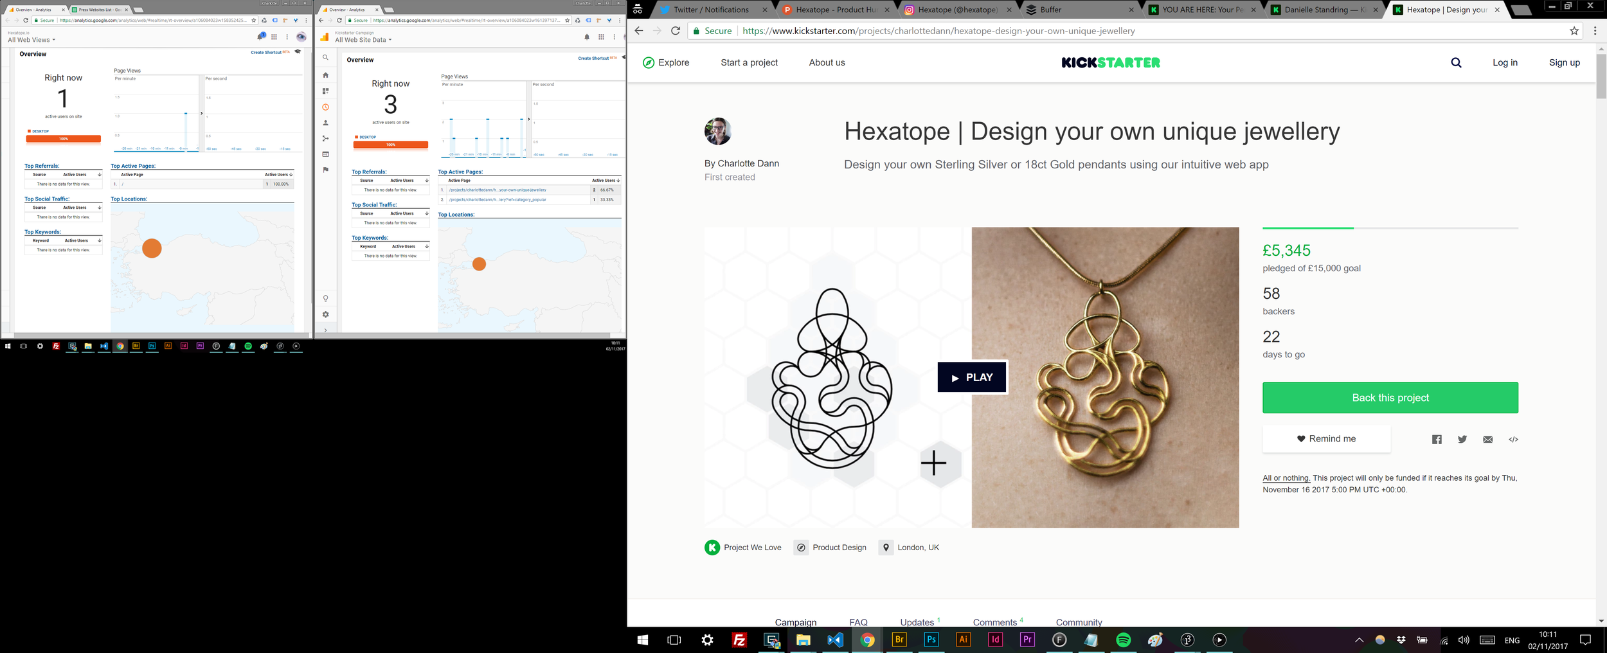This screenshot has width=1607, height=653.
Task: Click the Search icon in Kickstarter Campaign Analytics sidebar
Action: pos(325,57)
